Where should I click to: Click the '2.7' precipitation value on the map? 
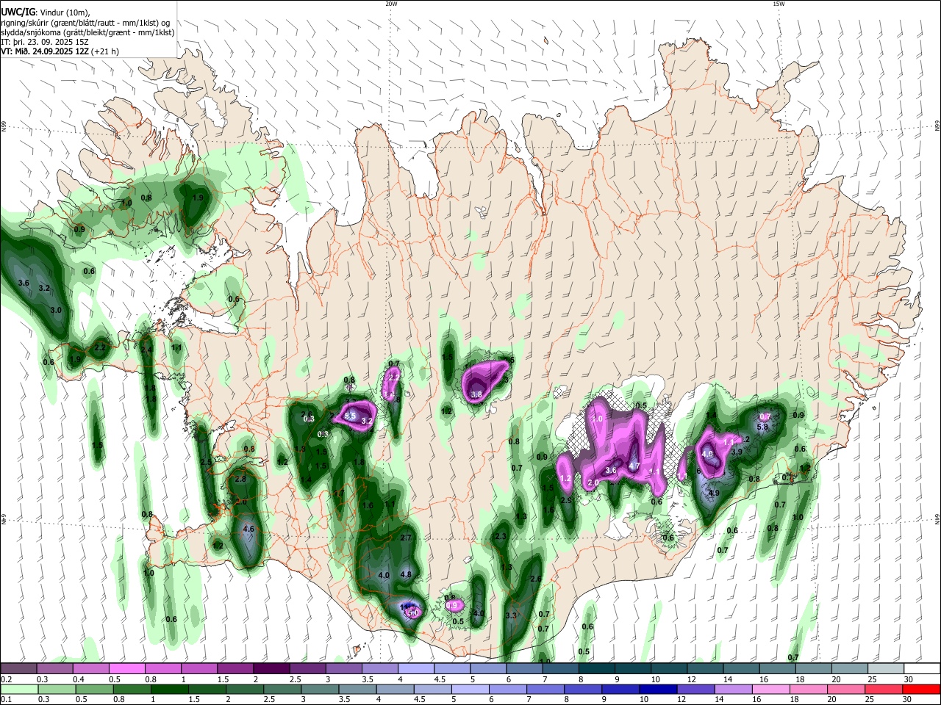tap(406, 538)
